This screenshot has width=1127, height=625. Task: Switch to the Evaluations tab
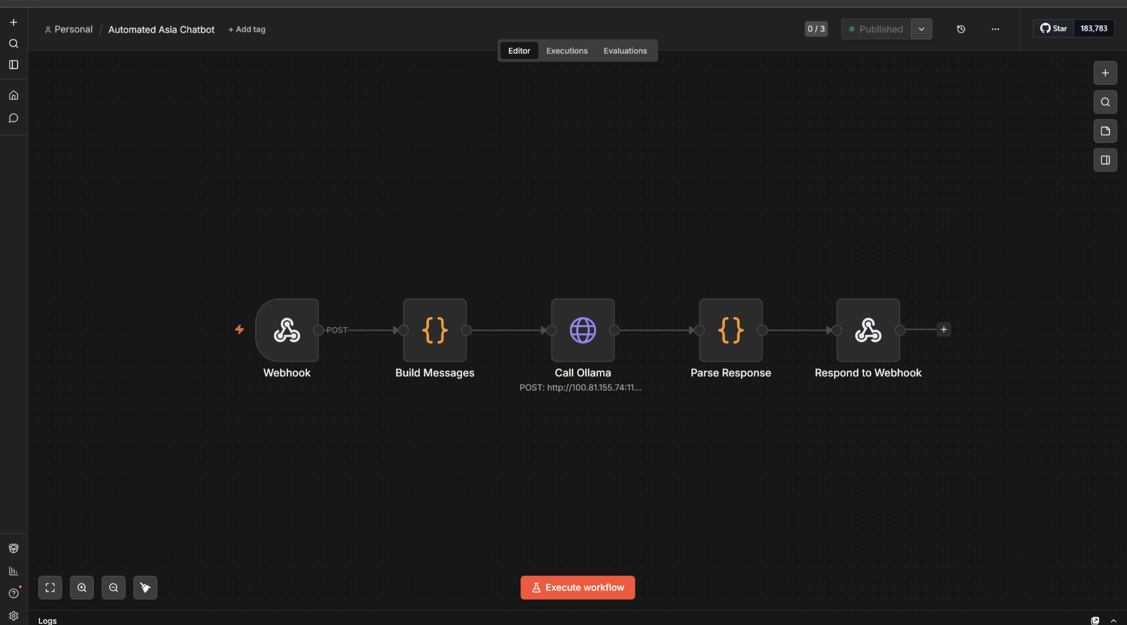(625, 51)
